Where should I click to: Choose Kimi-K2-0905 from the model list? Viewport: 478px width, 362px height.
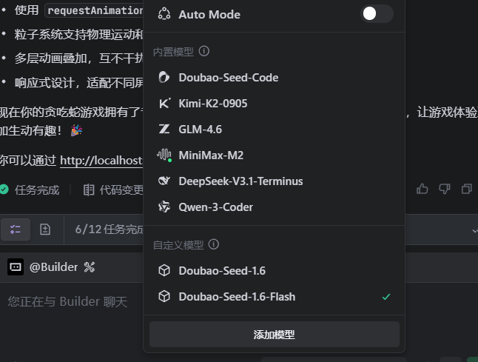click(x=212, y=104)
